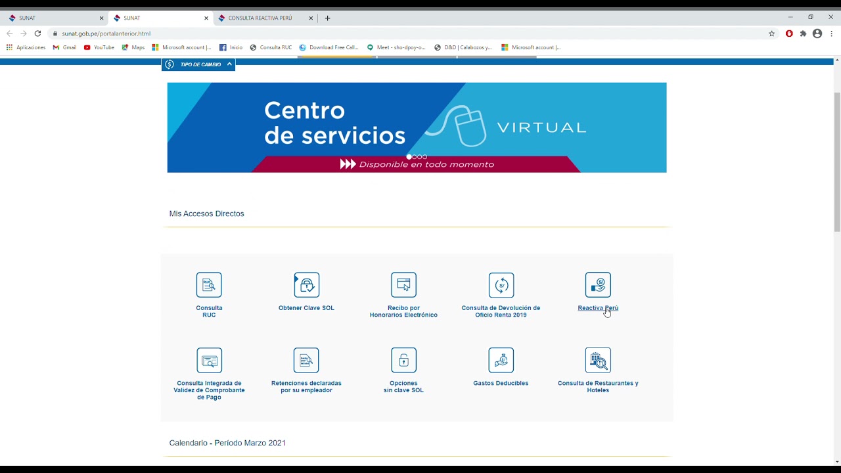Click the Centro de servicios Virtual banner

click(417, 127)
